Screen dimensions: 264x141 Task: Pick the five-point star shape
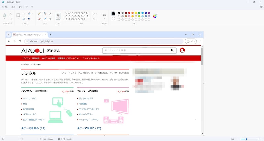[x=66, y=19]
